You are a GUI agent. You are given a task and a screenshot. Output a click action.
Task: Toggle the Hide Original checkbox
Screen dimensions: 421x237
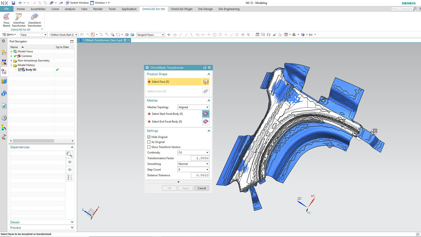coord(149,137)
